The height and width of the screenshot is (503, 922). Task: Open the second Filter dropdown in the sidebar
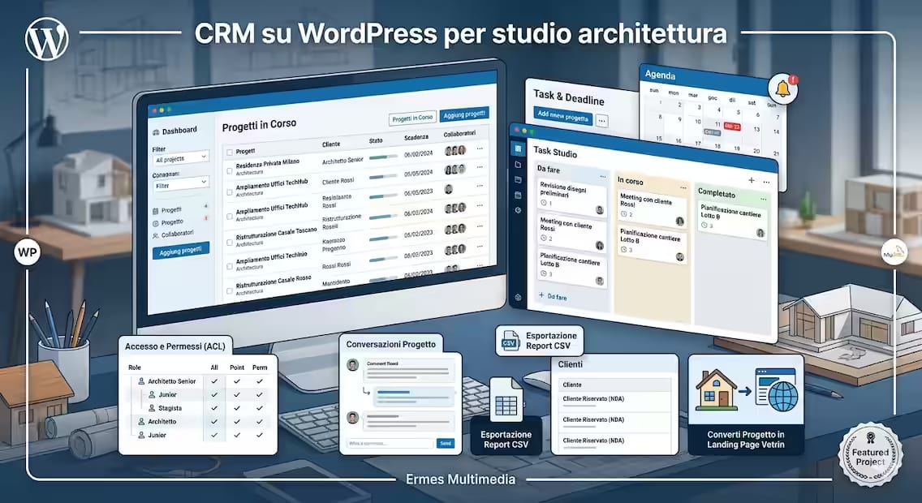coord(180,183)
